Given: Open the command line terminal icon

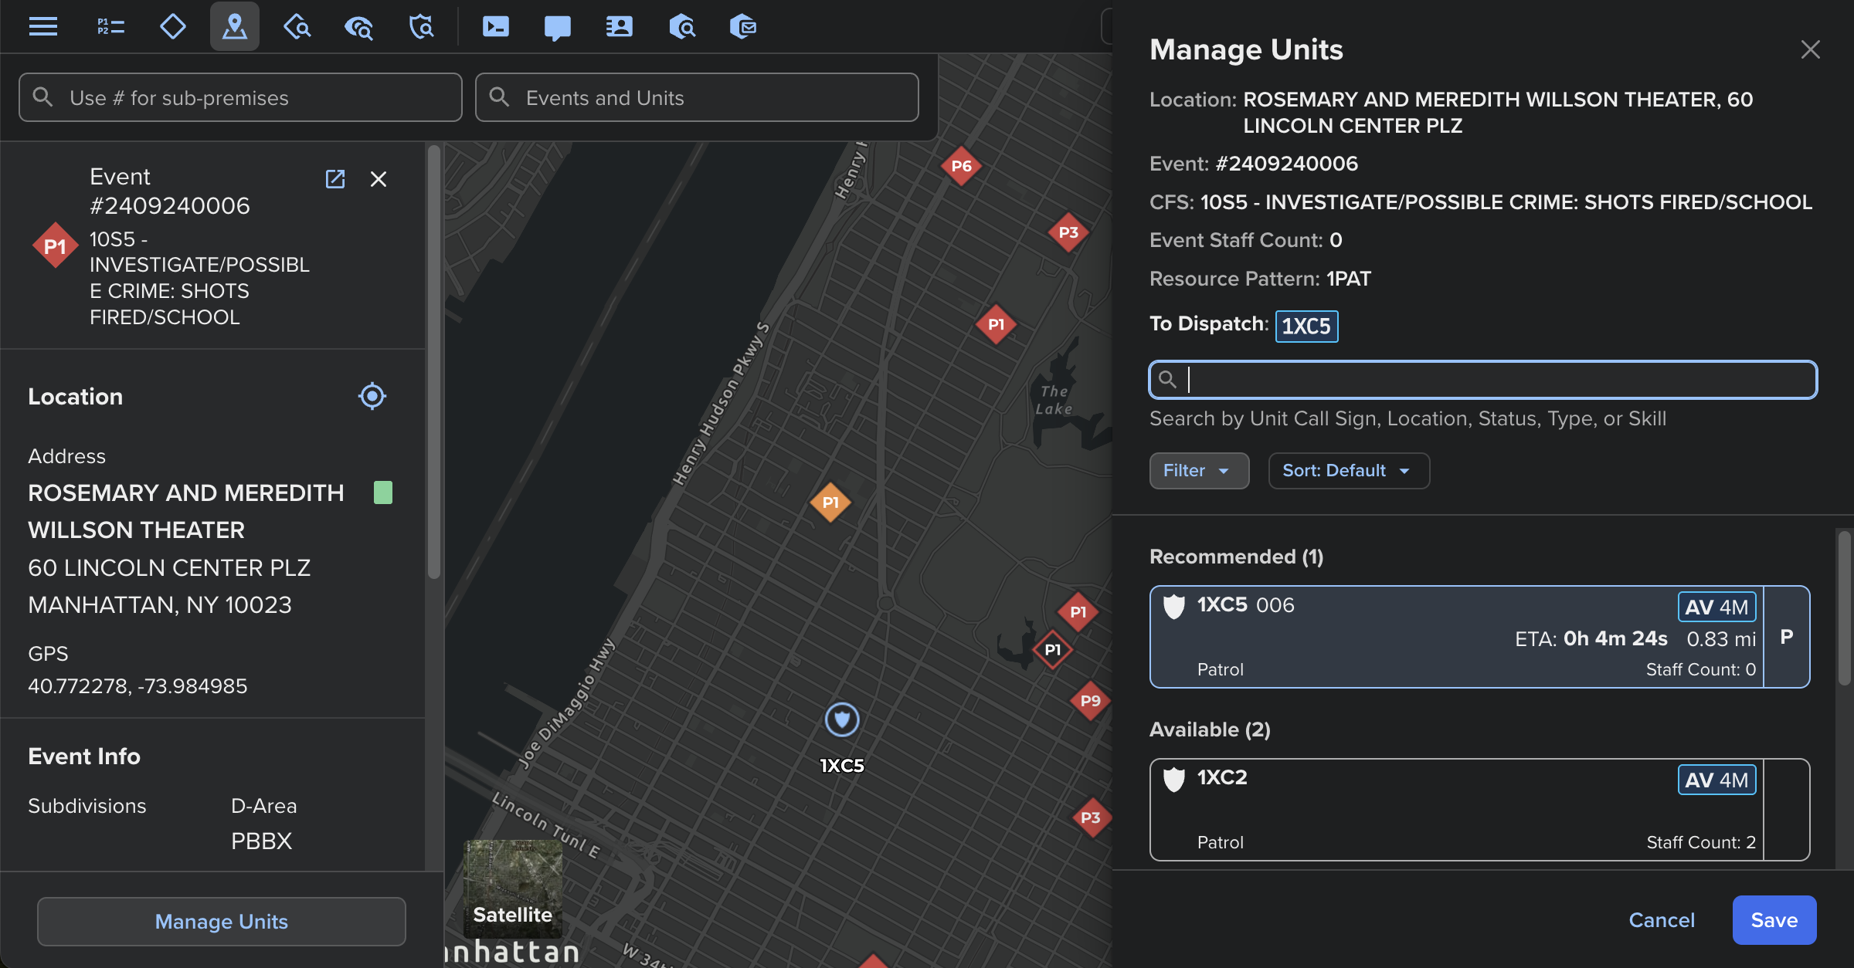Looking at the screenshot, I should point(495,27).
